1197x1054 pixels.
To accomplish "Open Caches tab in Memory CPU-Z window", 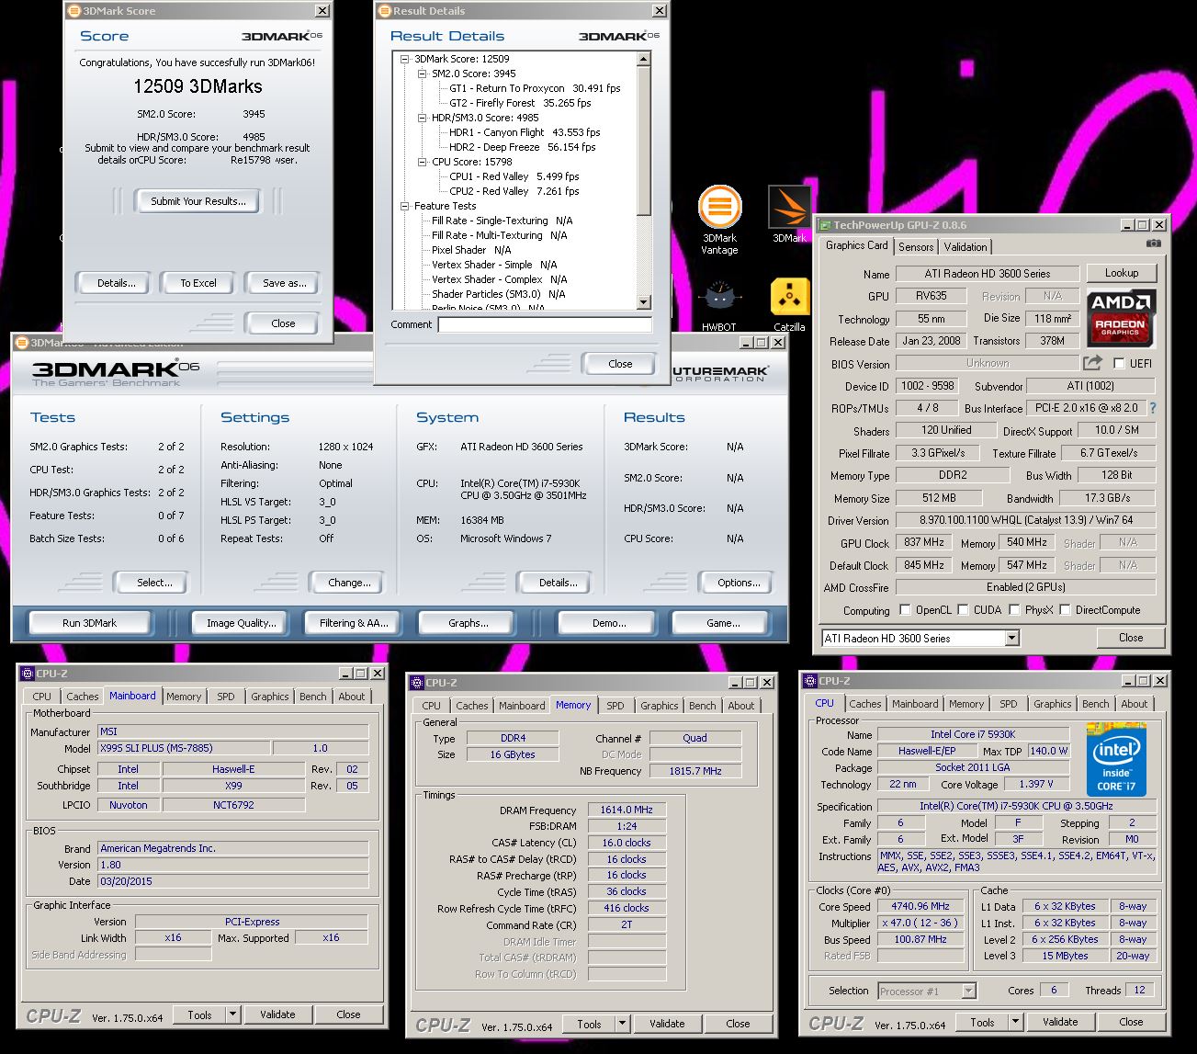I will (x=472, y=706).
